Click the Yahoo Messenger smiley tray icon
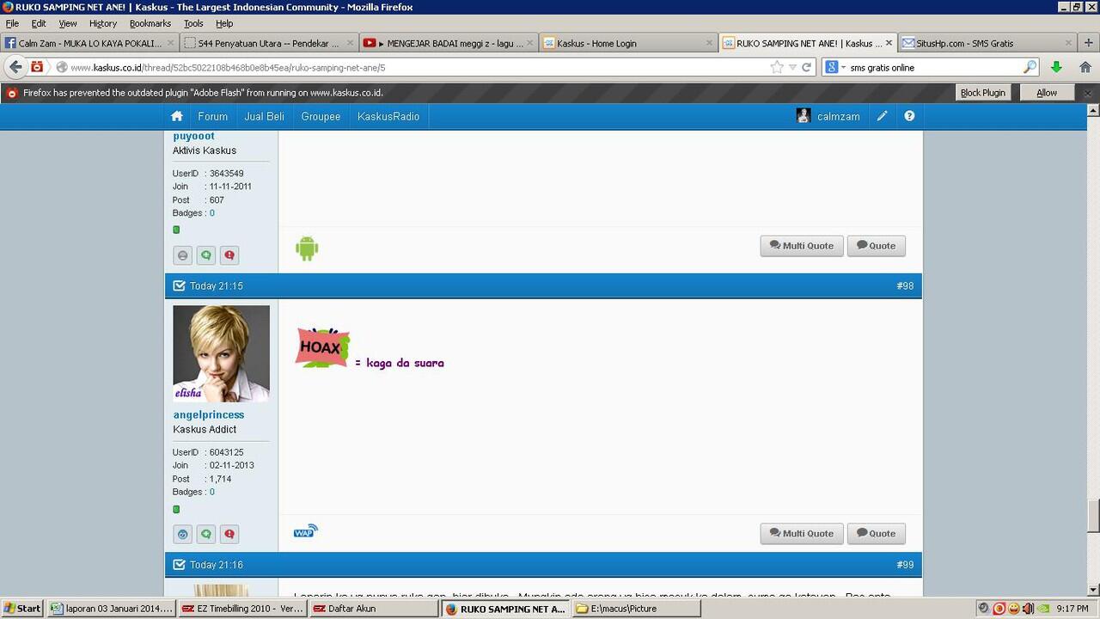Screen dimensions: 1100x619 click(1014, 609)
